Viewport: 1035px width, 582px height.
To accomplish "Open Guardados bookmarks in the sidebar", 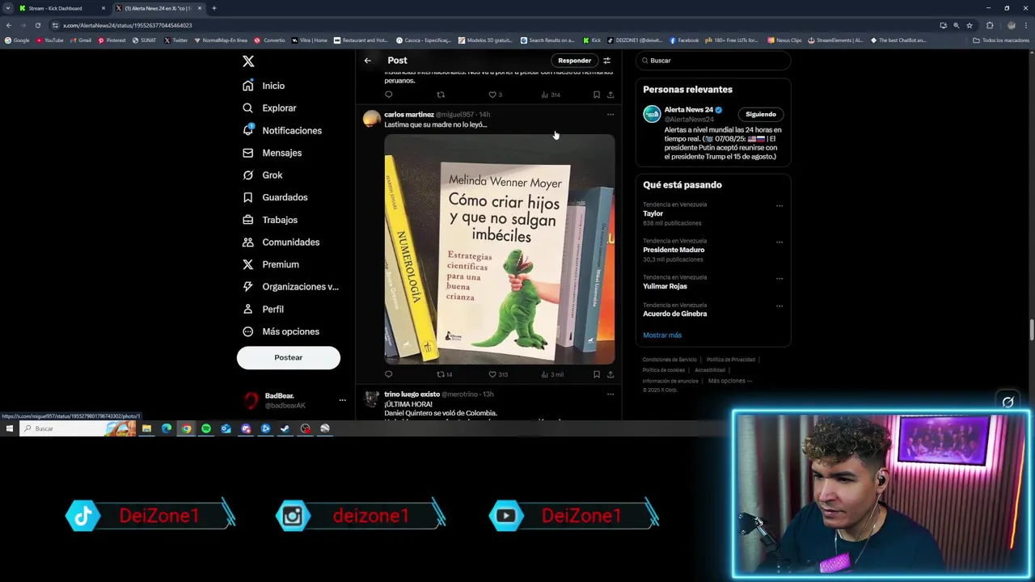I will (x=275, y=197).
